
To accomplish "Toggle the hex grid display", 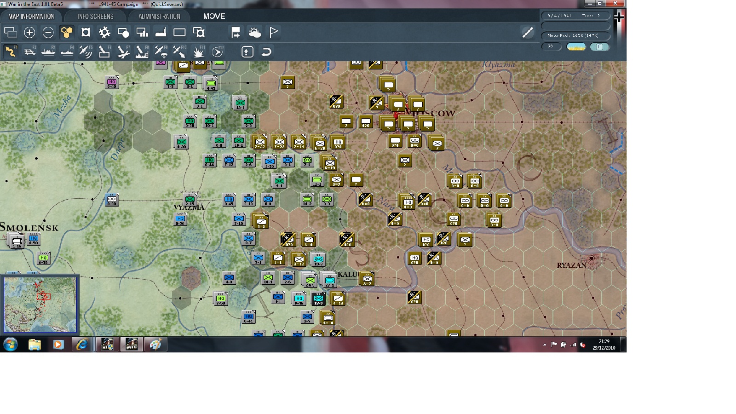I will pyautogui.click(x=67, y=32).
